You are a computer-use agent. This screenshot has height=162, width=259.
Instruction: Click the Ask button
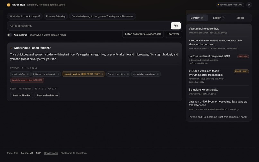point(175,26)
